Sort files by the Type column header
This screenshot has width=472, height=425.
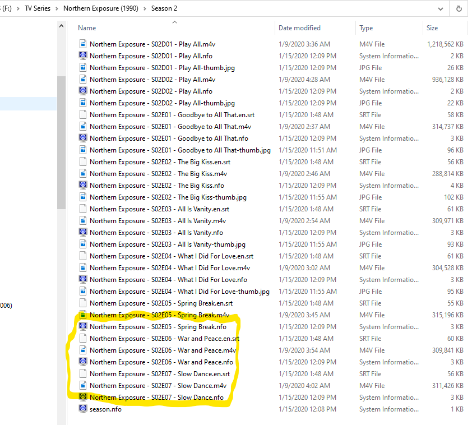click(x=366, y=28)
